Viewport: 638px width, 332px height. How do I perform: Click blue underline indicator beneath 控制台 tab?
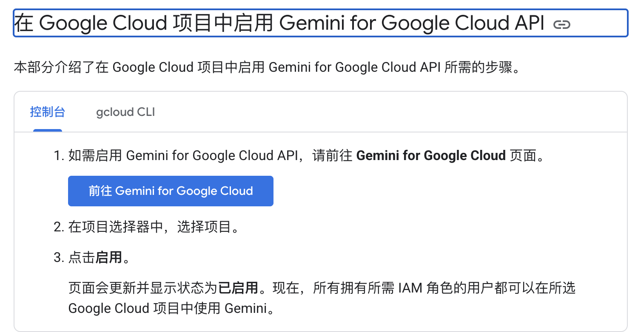click(48, 130)
